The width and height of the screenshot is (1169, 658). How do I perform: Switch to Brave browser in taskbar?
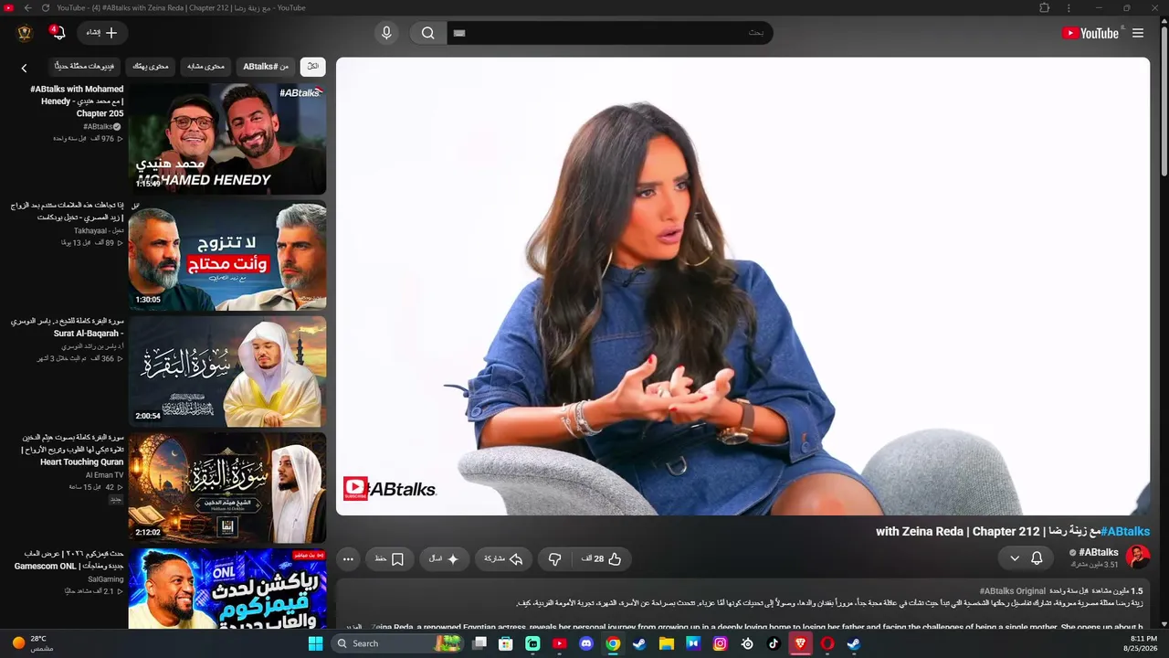[x=801, y=643]
